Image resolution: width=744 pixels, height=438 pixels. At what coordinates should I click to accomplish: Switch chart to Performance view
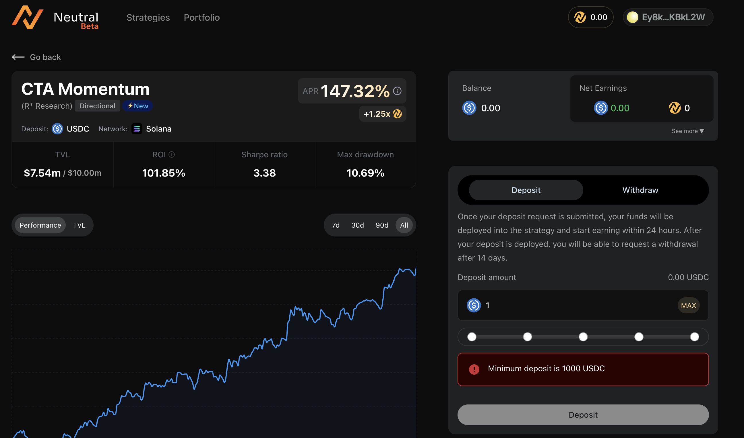coord(40,225)
